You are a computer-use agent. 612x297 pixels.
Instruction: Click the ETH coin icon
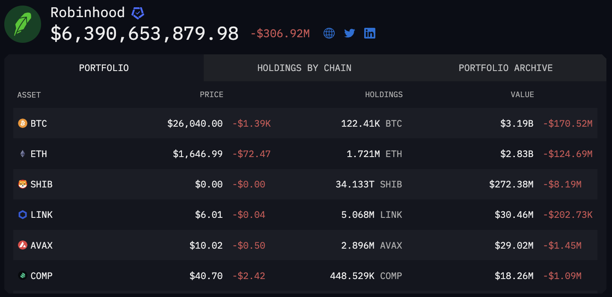coord(23,154)
